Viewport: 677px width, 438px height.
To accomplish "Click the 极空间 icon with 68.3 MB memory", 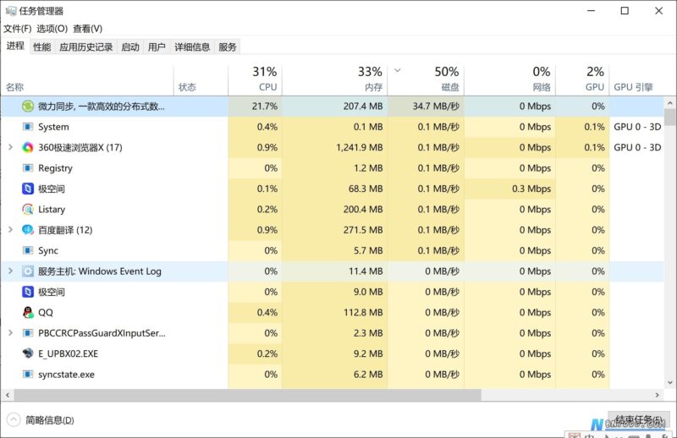I will tap(28, 189).
